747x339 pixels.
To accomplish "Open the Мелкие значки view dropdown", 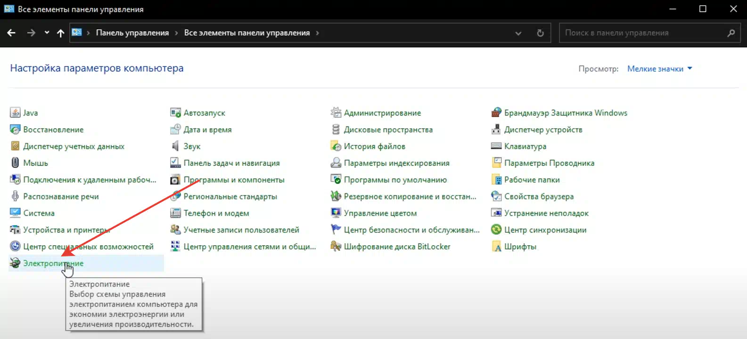I will [x=659, y=69].
